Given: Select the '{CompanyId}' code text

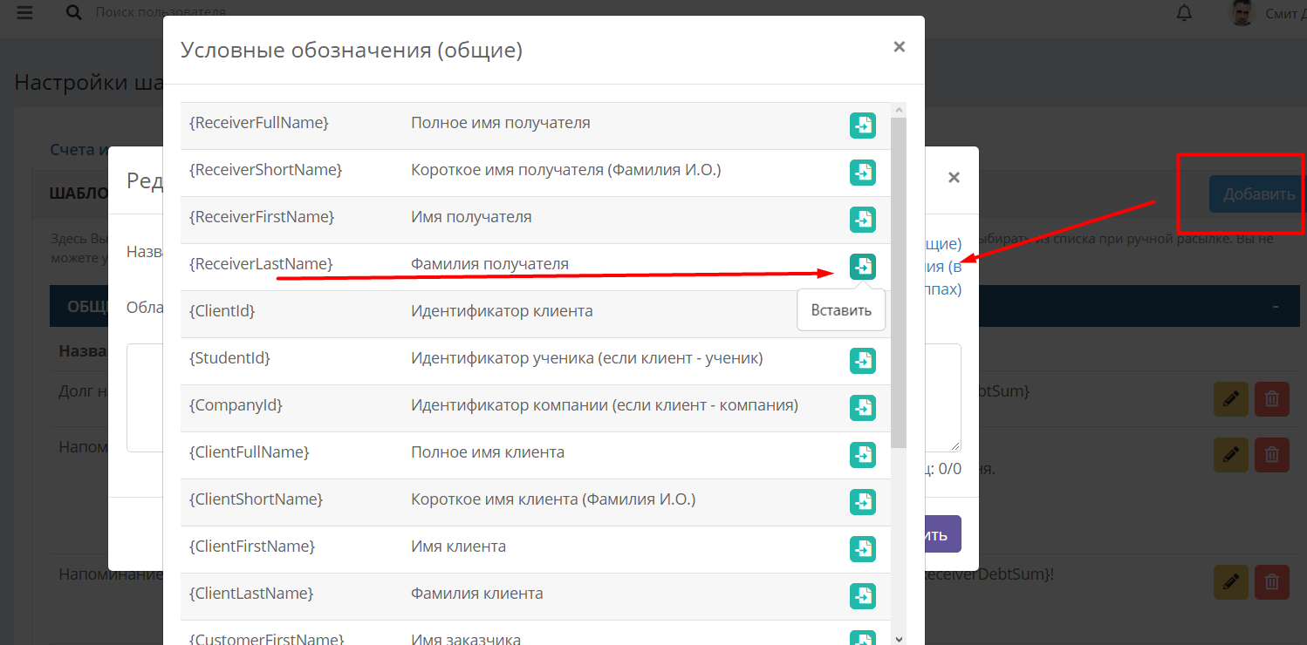Looking at the screenshot, I should 236,404.
